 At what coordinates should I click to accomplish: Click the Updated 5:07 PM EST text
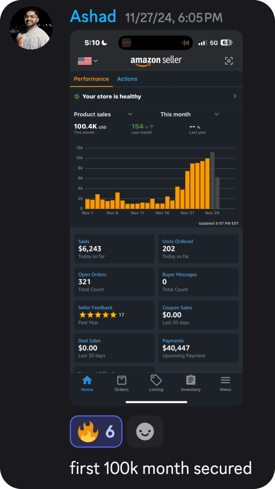click(219, 224)
